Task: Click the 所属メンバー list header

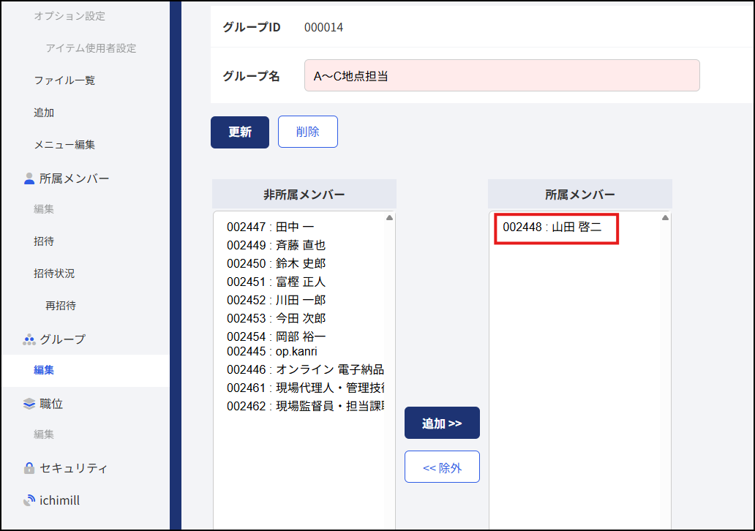Action: pyautogui.click(x=579, y=195)
